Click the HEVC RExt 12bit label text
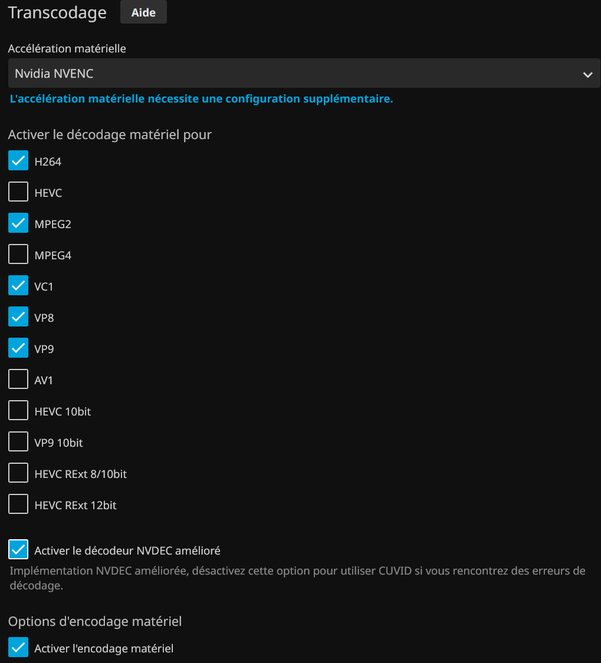The image size is (601, 663). point(75,505)
